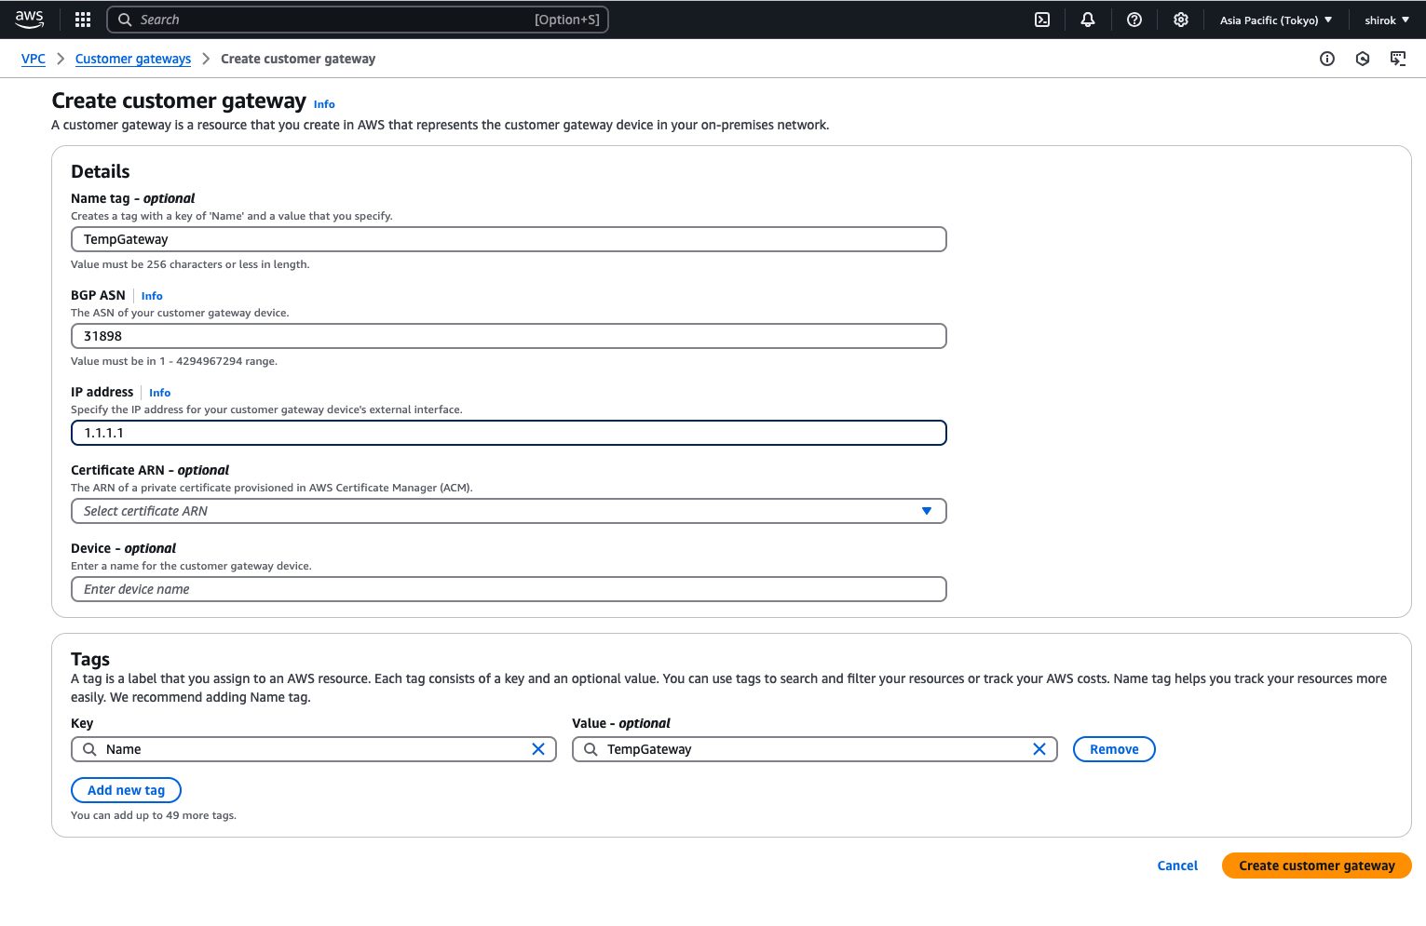Clear the Name key field with X icon
1426x926 pixels.
(x=538, y=749)
